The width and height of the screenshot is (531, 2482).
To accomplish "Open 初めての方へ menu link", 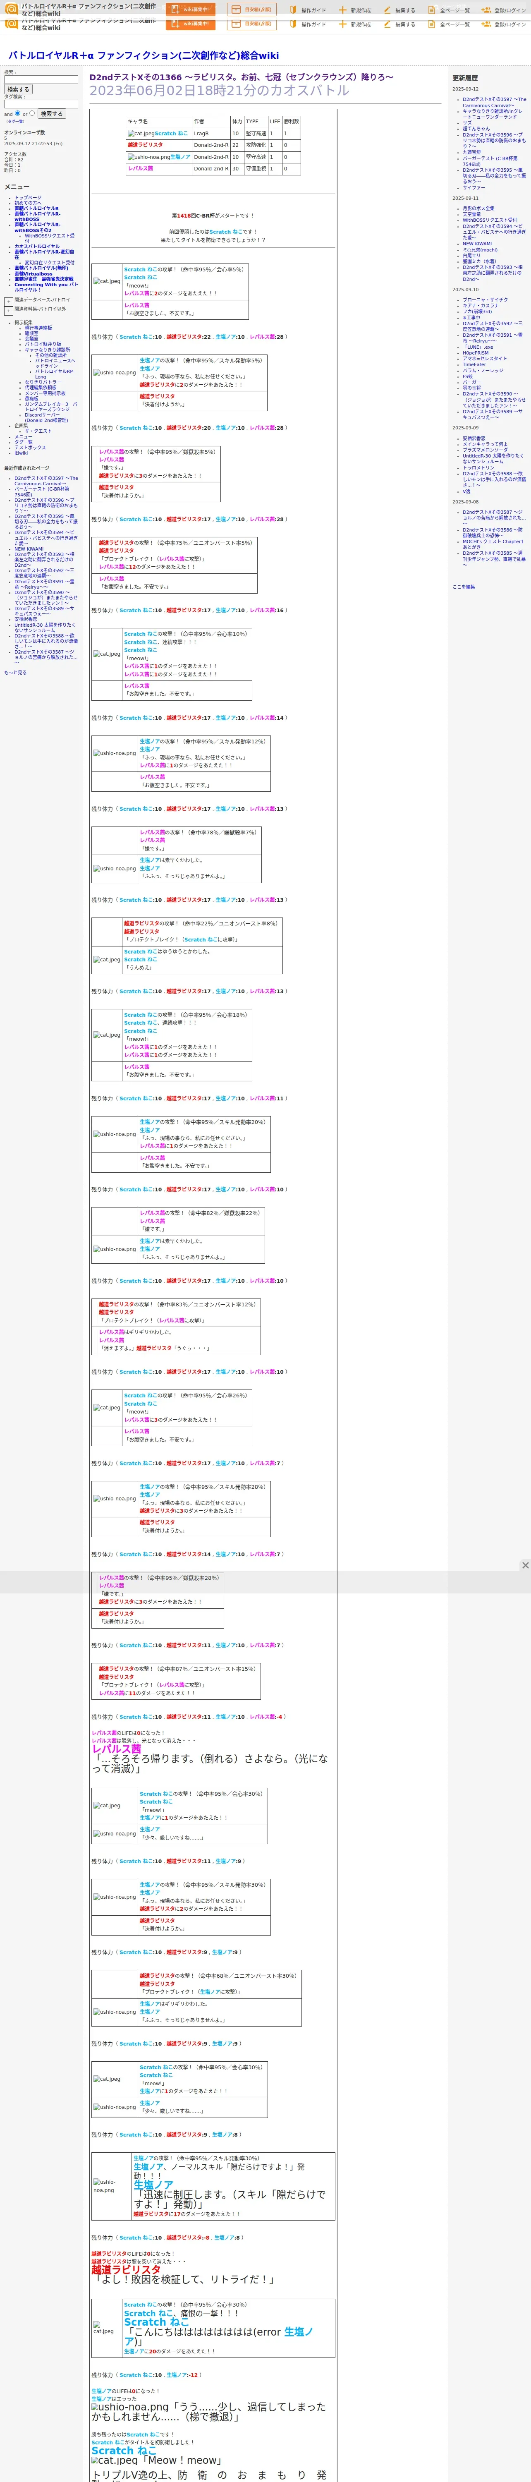I will [28, 202].
